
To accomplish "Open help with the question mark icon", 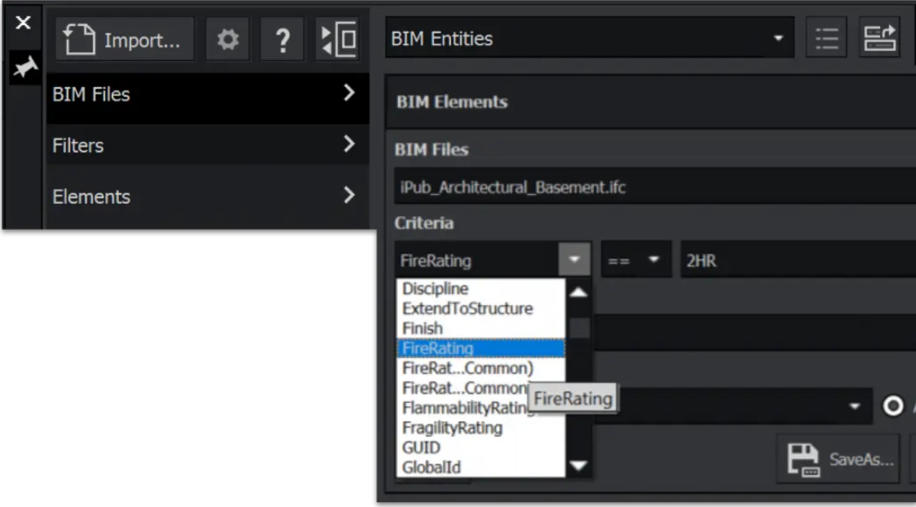I will click(x=281, y=39).
